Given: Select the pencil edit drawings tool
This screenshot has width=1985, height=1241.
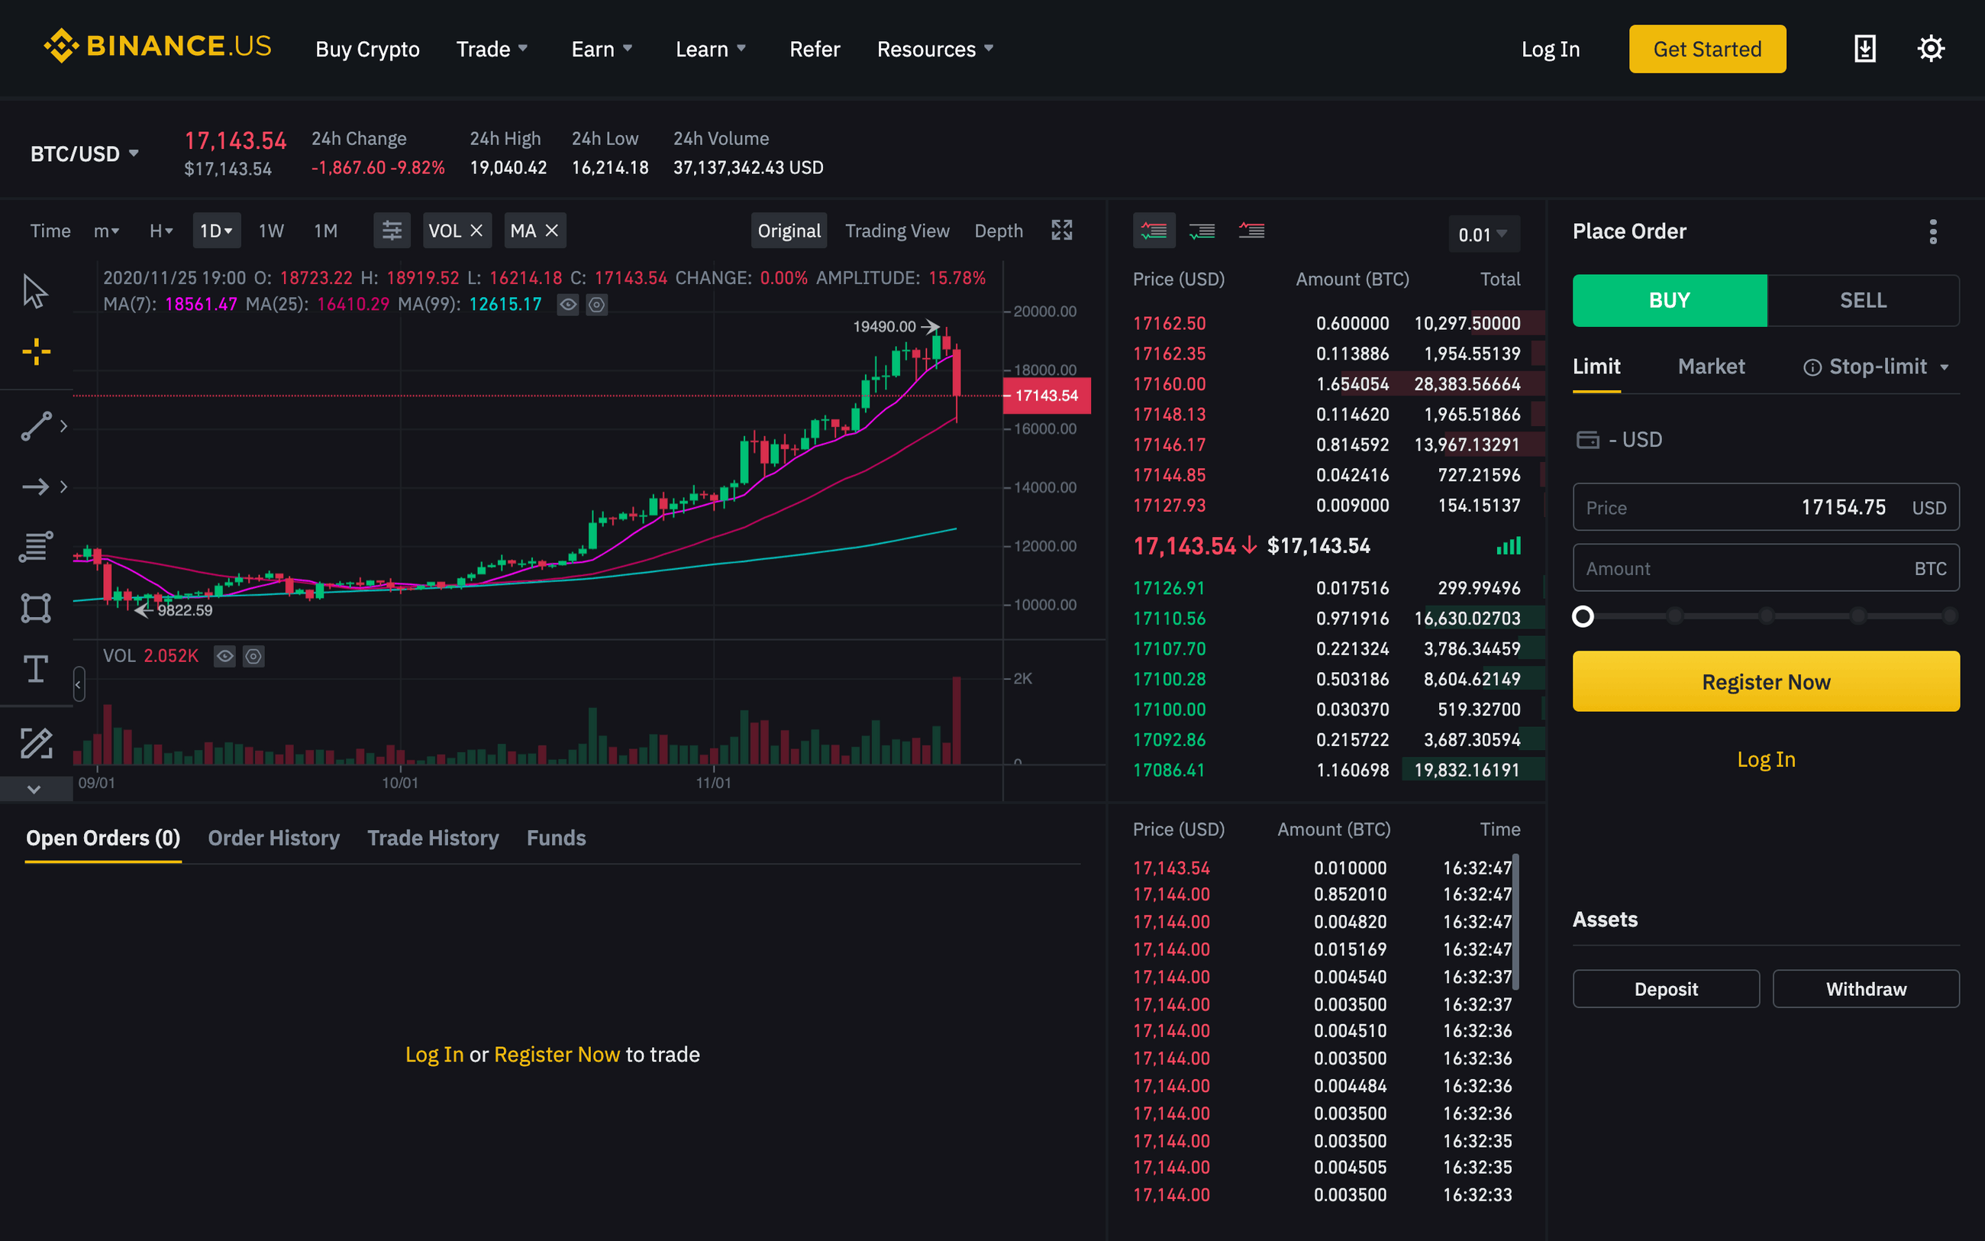Looking at the screenshot, I should pyautogui.click(x=36, y=743).
